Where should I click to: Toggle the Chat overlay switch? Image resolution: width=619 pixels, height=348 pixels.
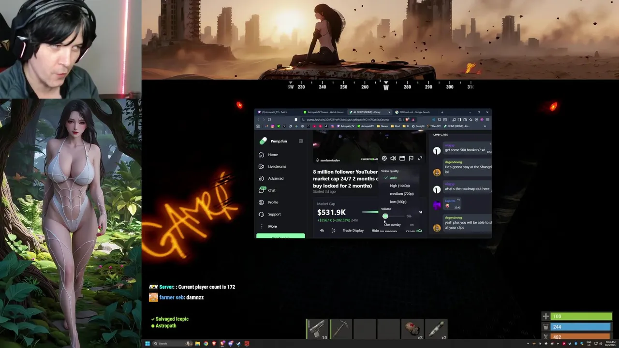point(412,225)
